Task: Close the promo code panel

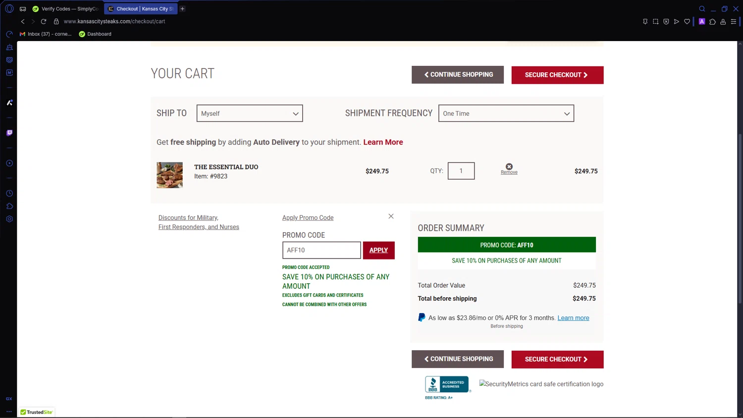Action: point(391,216)
